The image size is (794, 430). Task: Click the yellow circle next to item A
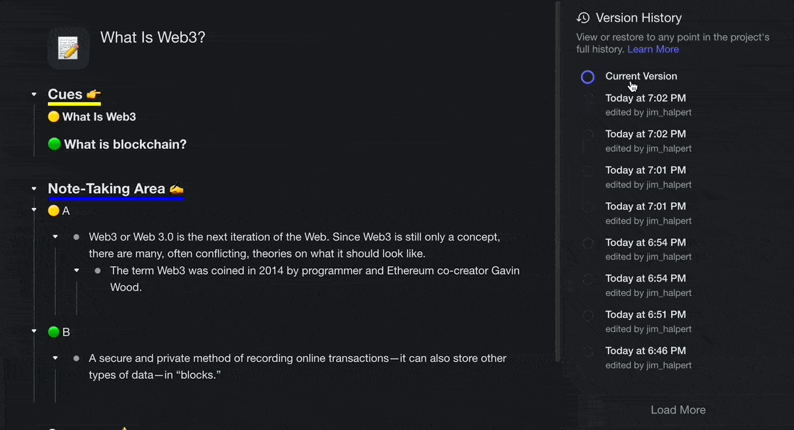click(53, 211)
